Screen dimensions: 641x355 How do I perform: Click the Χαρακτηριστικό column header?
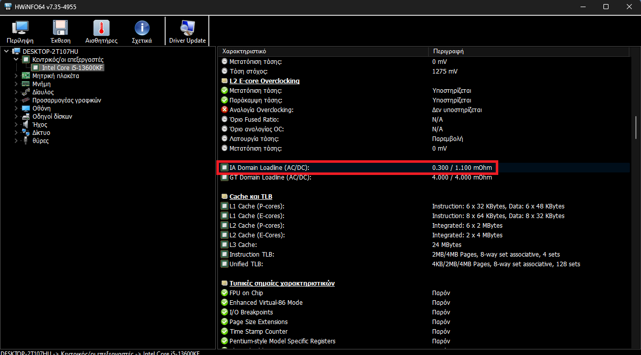324,52
